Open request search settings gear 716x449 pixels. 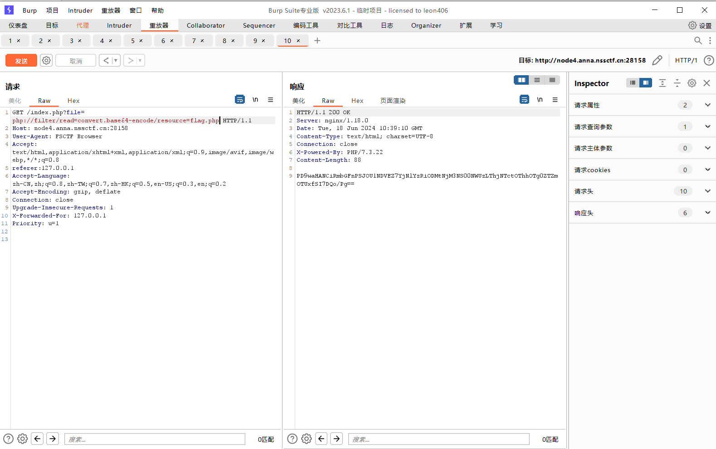point(23,439)
